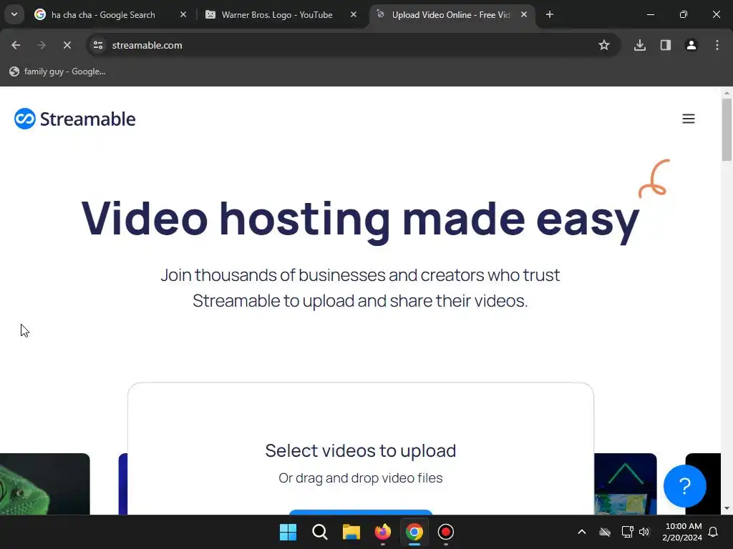Switch to the ha cha cha Google Search tab
Image resolution: width=733 pixels, height=549 pixels.
click(103, 15)
